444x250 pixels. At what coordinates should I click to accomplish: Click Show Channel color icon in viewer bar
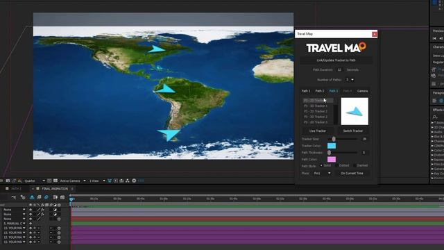20,181
